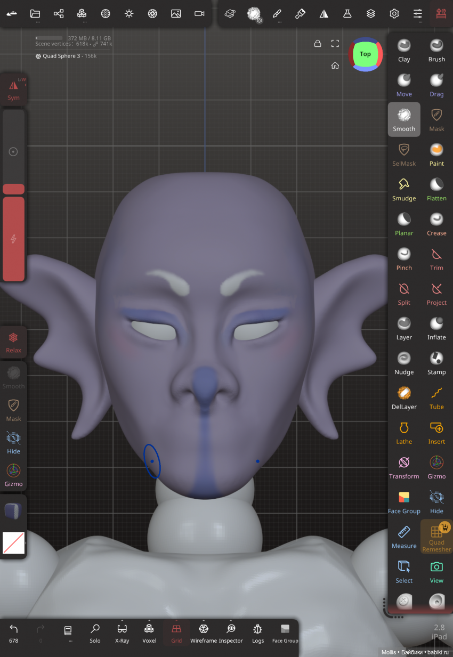Toggle Wireframe display
Screen dimensions: 453x657
[x=204, y=633]
